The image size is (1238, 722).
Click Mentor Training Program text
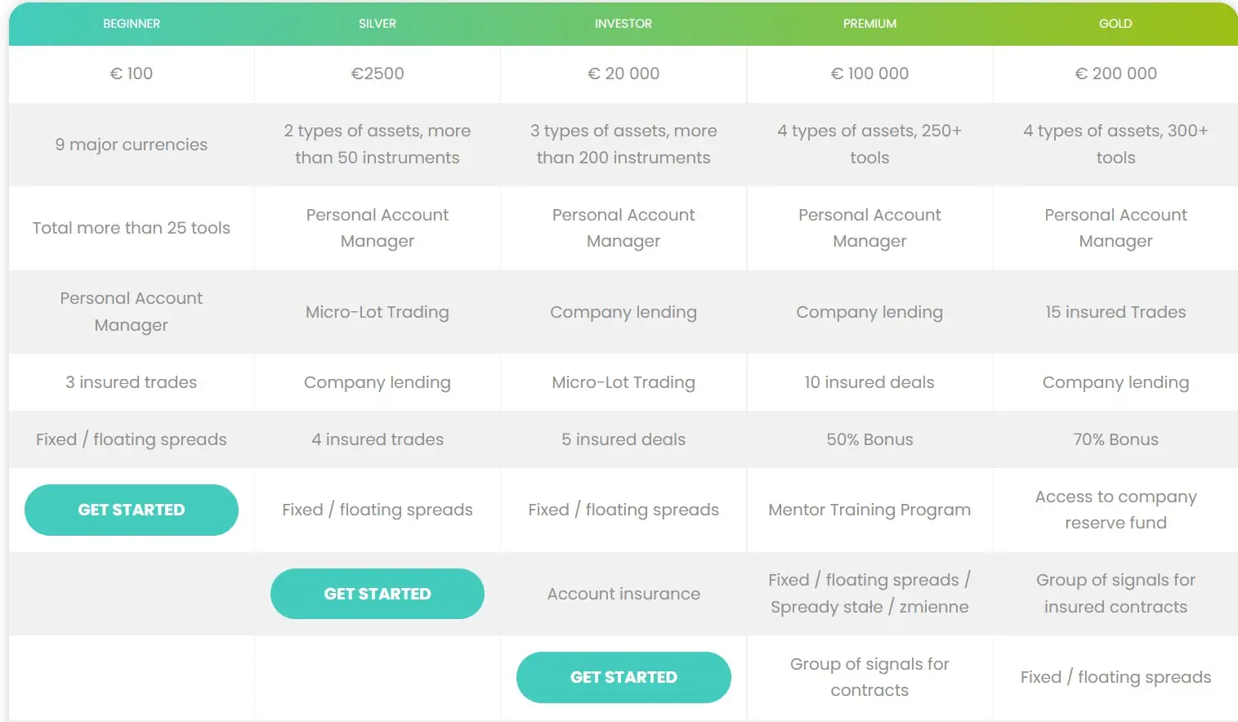(869, 510)
